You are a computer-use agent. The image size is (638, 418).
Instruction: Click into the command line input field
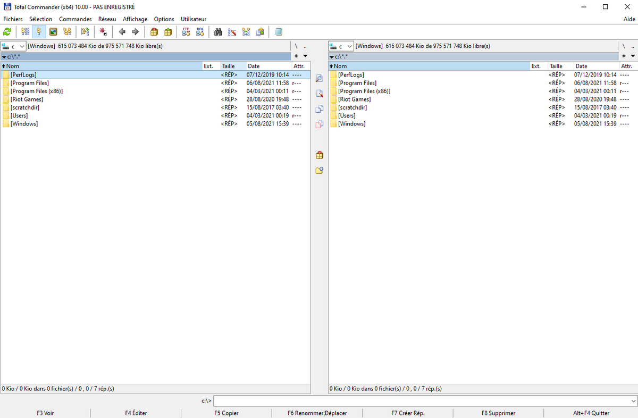421,401
